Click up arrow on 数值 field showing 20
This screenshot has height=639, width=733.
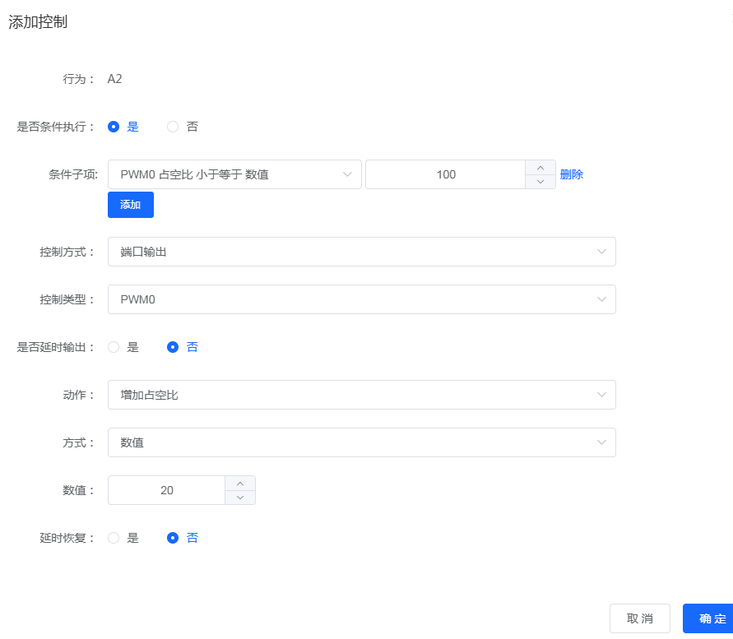(240, 483)
